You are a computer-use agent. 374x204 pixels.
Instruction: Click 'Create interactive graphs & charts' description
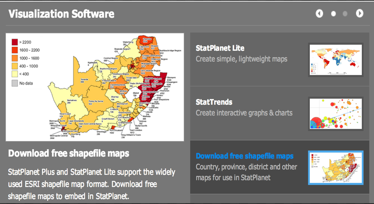click(x=244, y=113)
